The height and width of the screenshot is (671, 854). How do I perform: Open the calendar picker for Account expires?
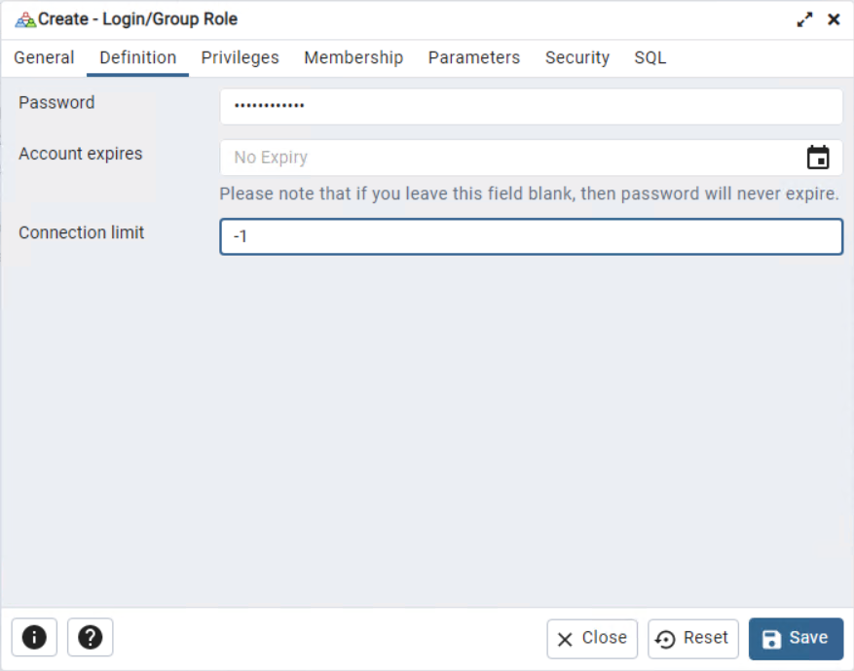818,158
